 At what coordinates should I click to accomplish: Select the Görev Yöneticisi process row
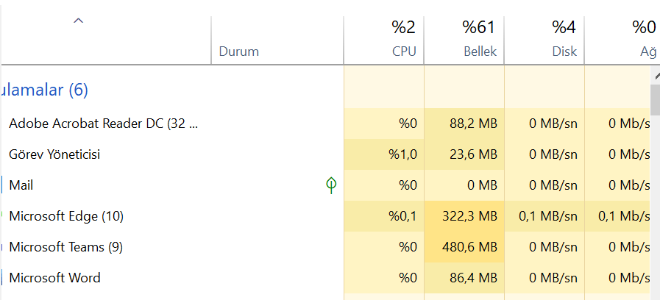pos(54,154)
